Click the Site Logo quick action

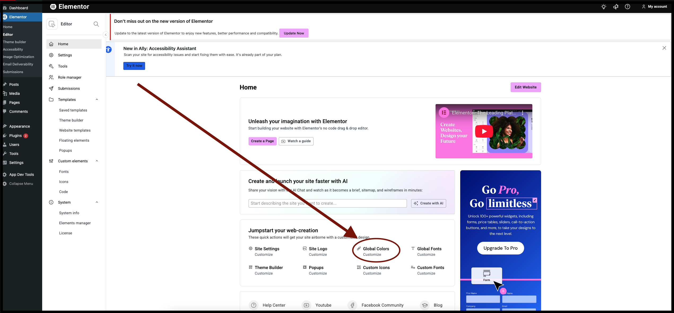(318, 249)
